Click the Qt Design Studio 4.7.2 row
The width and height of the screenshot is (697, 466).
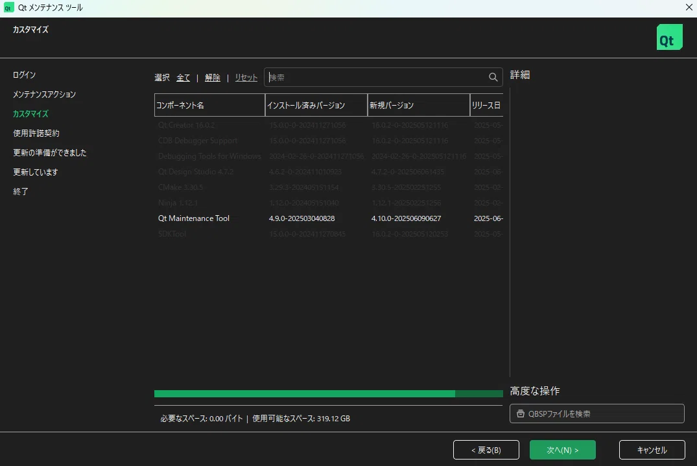point(329,172)
